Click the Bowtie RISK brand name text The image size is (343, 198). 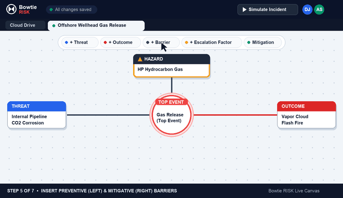click(x=28, y=9)
